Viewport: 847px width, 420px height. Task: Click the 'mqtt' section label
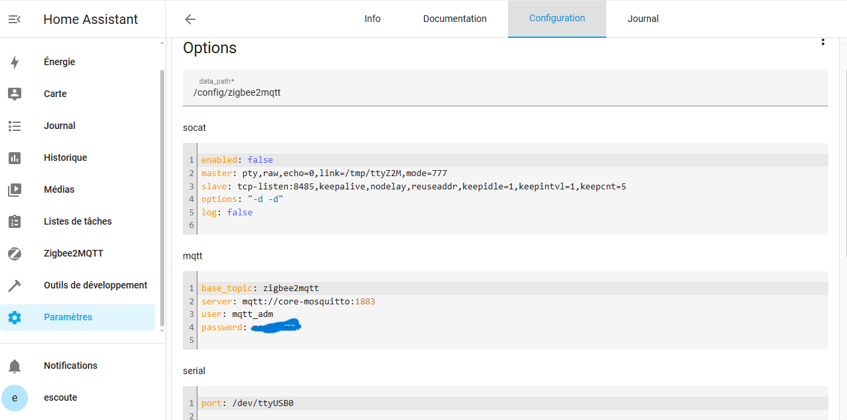193,255
